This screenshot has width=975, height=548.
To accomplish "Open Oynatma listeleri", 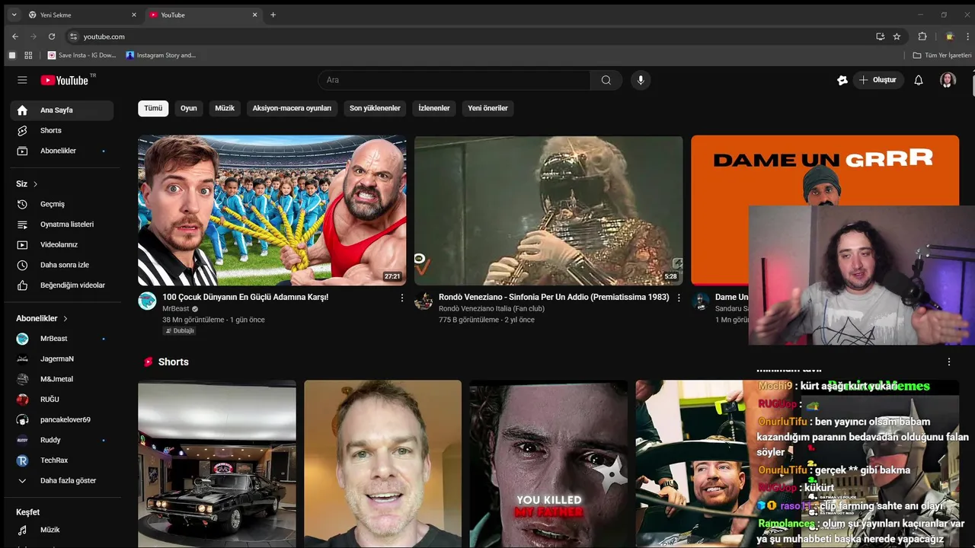I will (62, 225).
